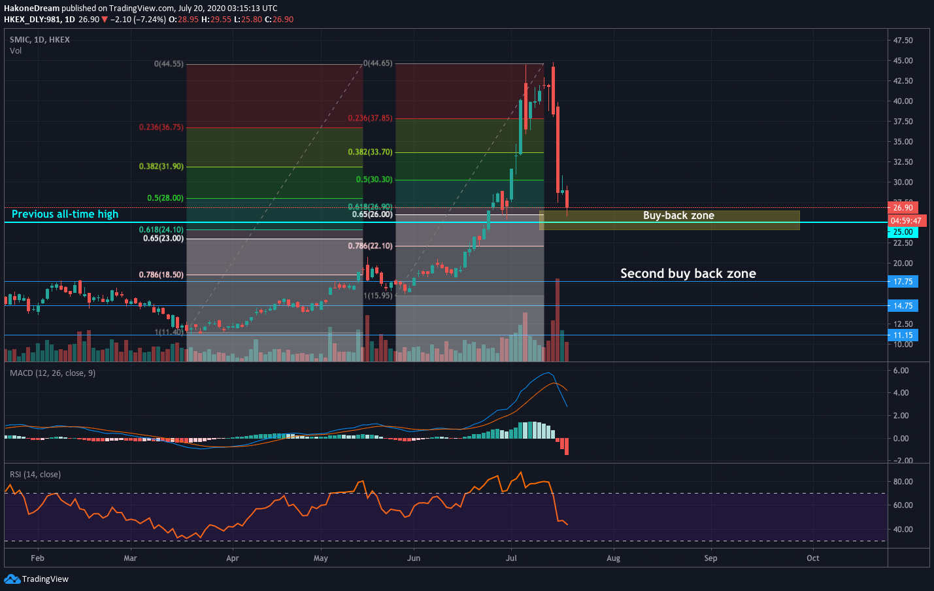Select the 17.75 blue price tag

pyautogui.click(x=903, y=282)
